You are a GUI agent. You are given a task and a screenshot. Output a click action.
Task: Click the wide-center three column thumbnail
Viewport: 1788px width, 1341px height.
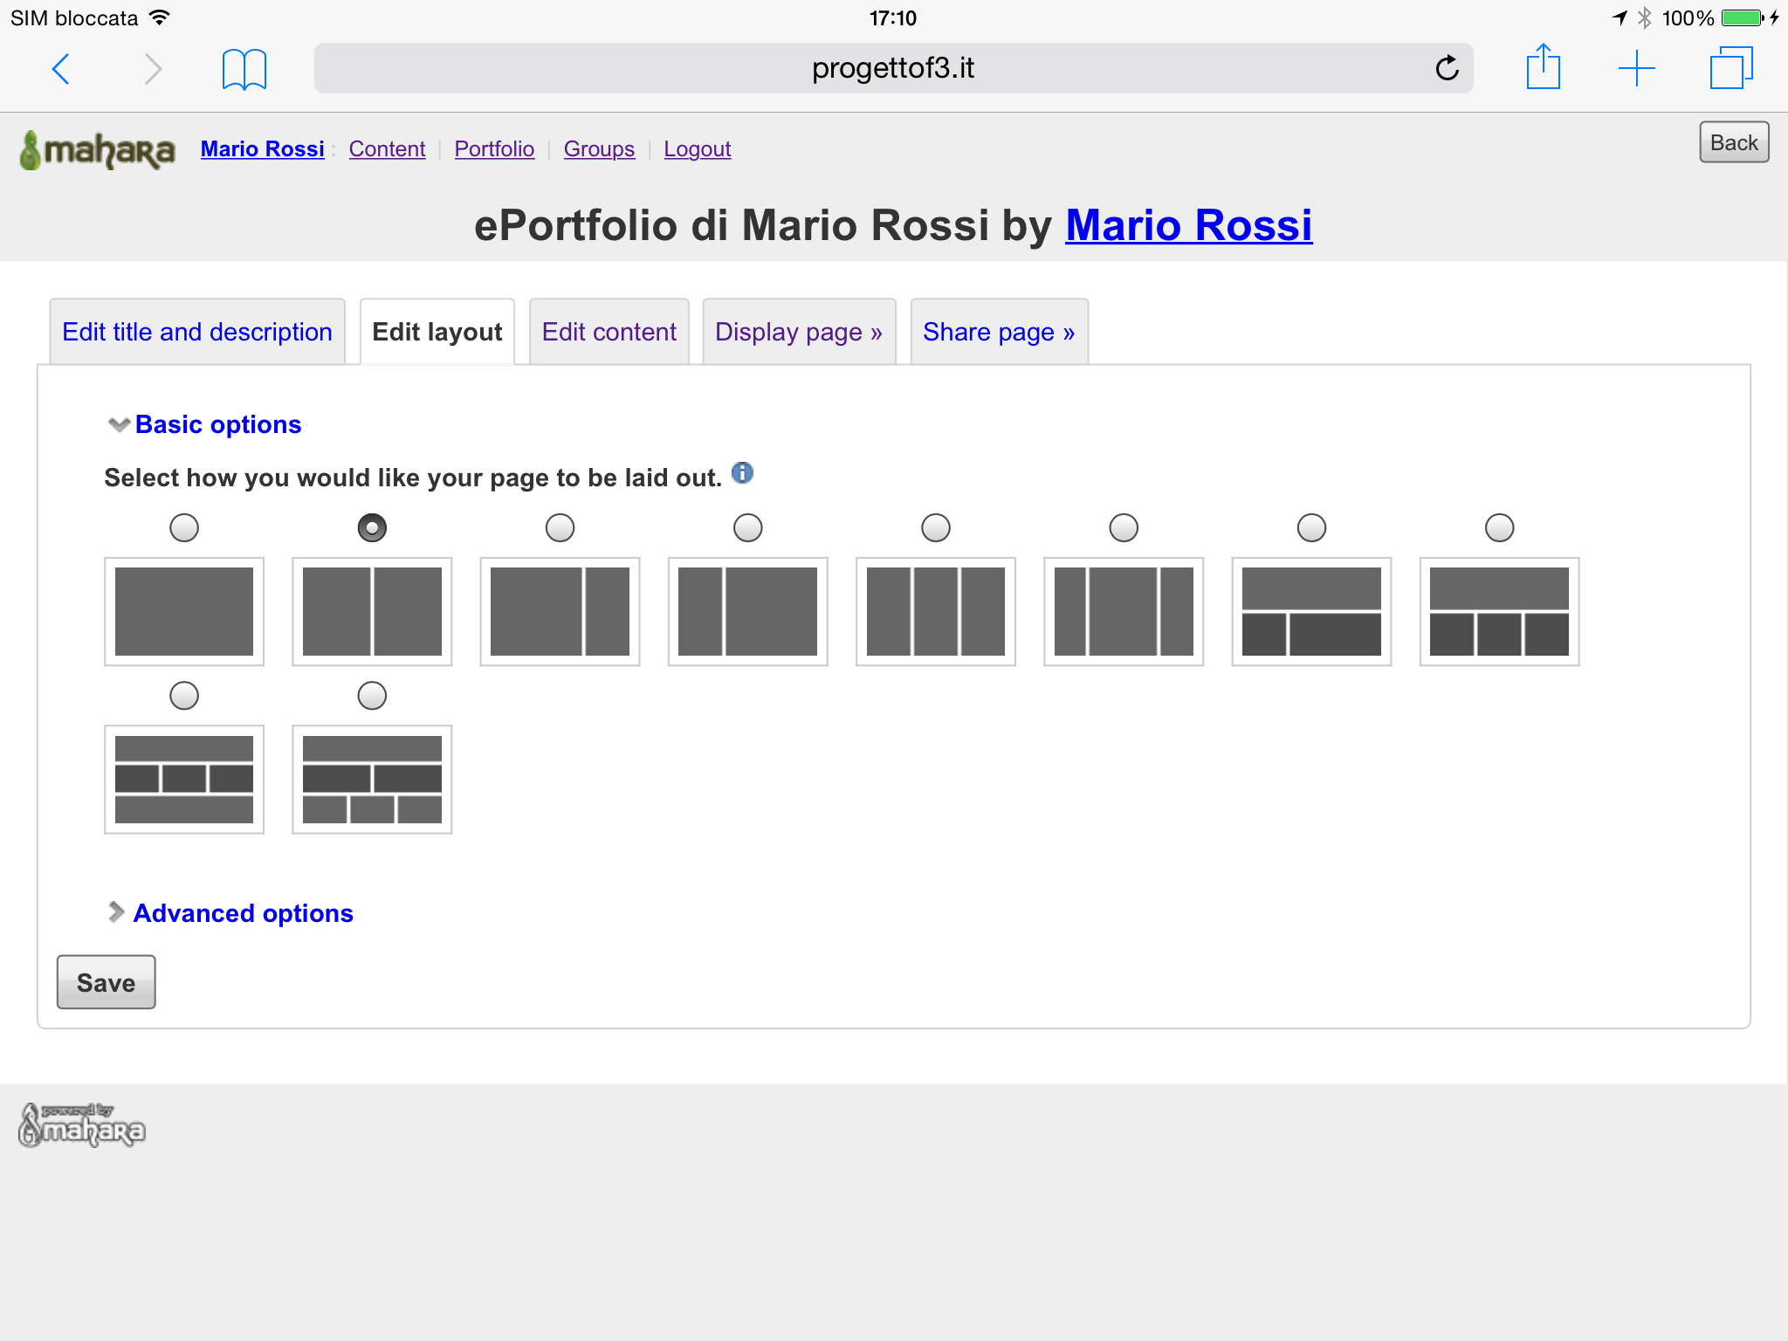(x=1124, y=611)
